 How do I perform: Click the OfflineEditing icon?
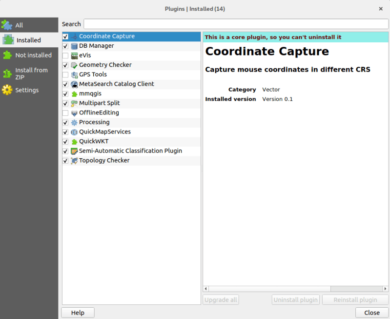(74, 113)
